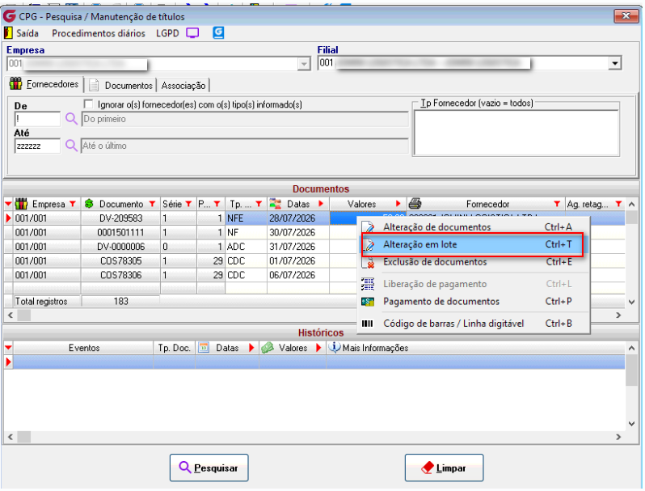Image resolution: width=645 pixels, height=491 pixels.
Task: Click the Total registros value 183
Action: (120, 301)
